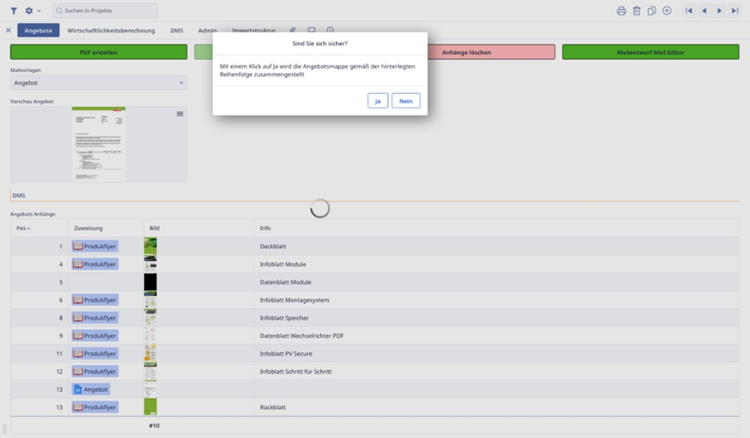The height and width of the screenshot is (438, 750).
Task: Open the settings gear menu
Action: click(x=31, y=11)
